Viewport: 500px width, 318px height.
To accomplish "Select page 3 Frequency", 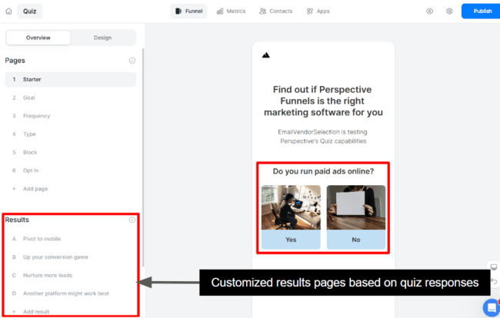I will point(71,116).
